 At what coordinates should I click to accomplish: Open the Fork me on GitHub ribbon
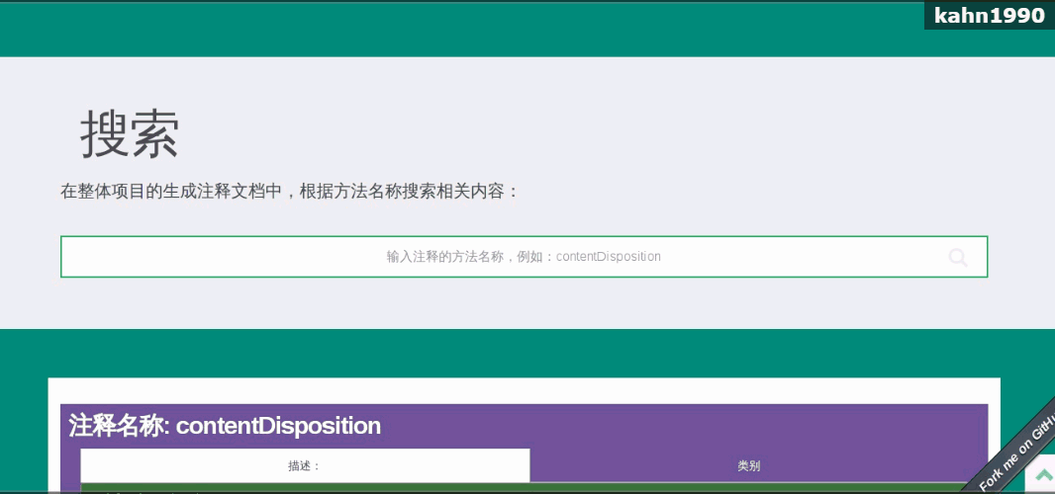click(x=1016, y=453)
